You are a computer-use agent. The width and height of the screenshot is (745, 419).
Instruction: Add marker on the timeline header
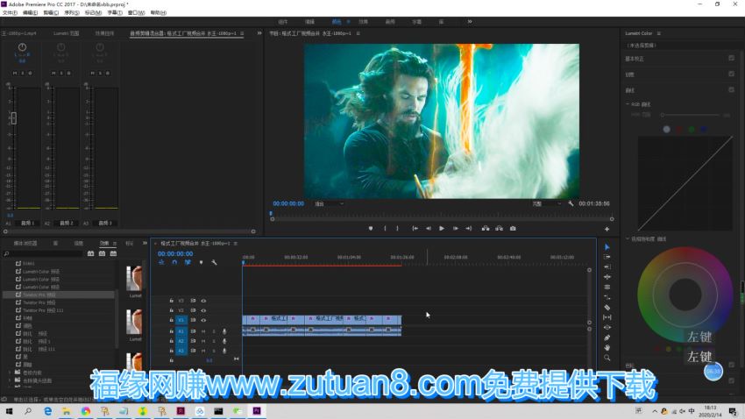point(201,262)
